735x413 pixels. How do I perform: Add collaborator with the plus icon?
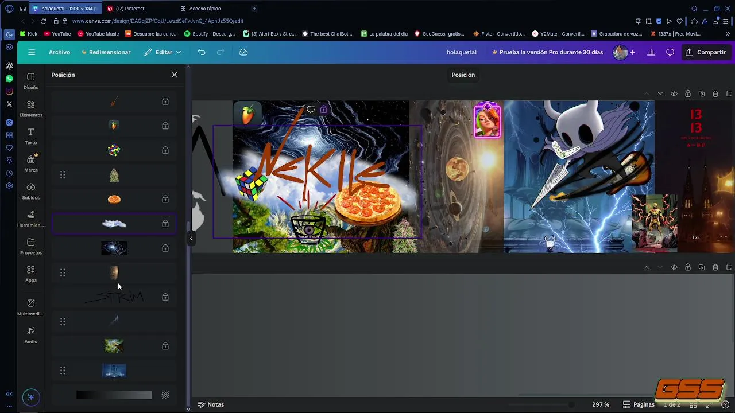tap(632, 52)
